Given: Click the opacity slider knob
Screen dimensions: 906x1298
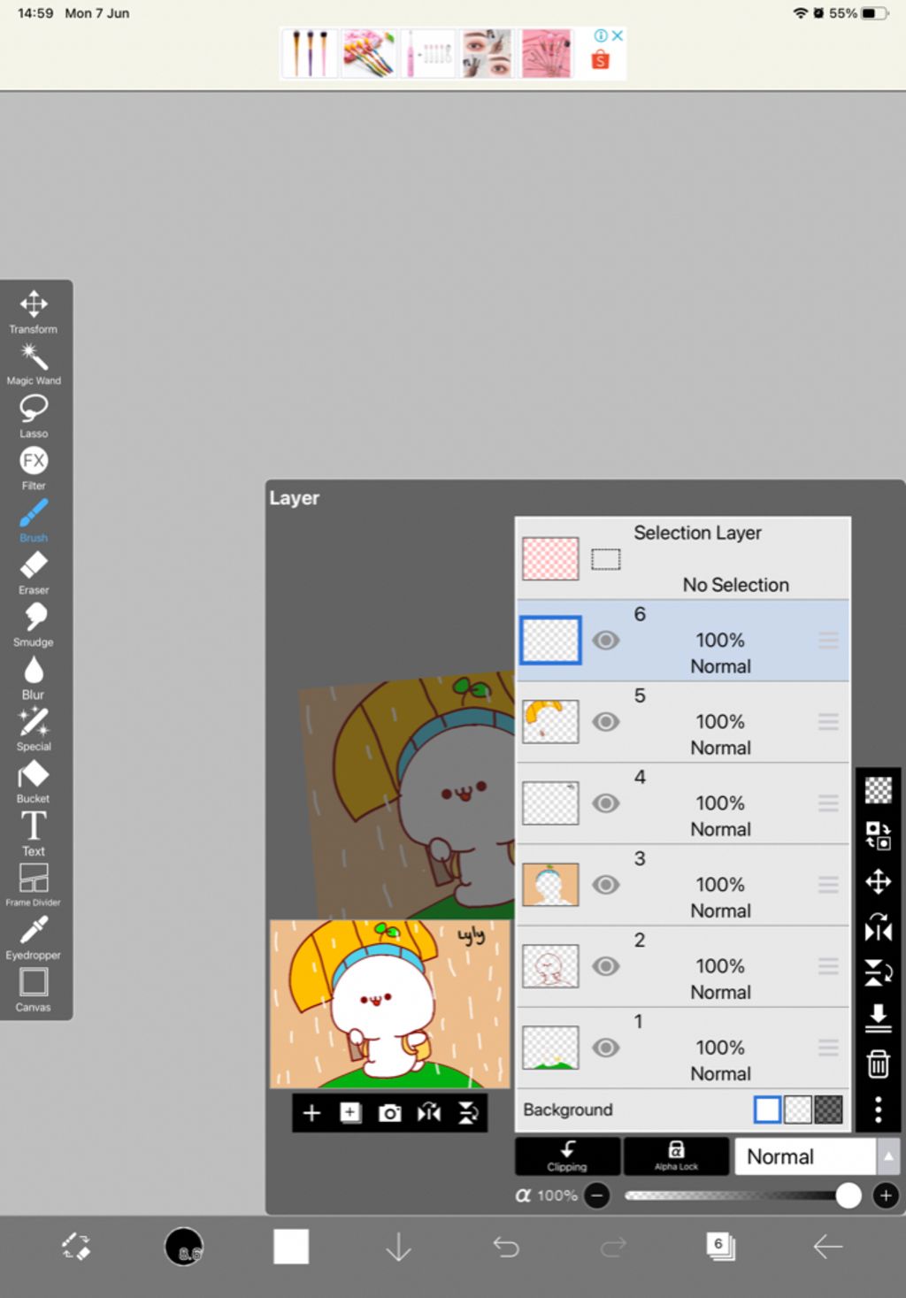Looking at the screenshot, I should (x=848, y=1195).
